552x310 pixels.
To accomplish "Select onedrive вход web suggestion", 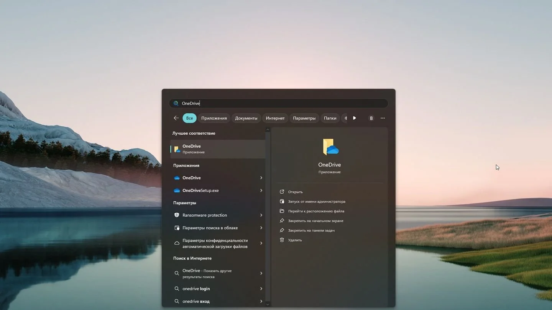I will 218,301.
